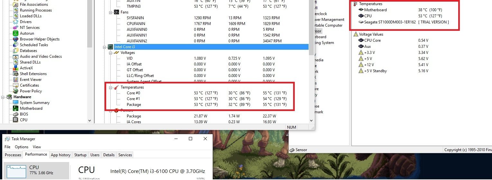This screenshot has height=180, width=492.
Task: Select the highlighted Intel Core i3 row
Action: (211, 47)
